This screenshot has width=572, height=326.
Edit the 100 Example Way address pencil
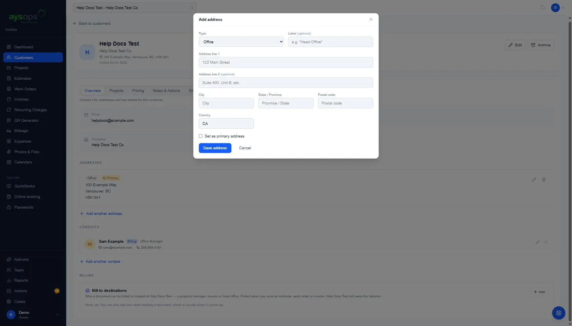[x=534, y=180]
